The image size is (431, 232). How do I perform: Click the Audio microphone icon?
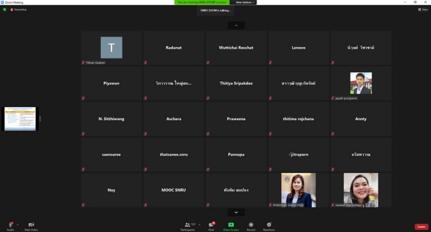10,224
